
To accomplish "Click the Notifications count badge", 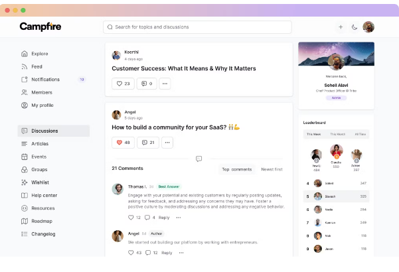I will [x=82, y=80].
